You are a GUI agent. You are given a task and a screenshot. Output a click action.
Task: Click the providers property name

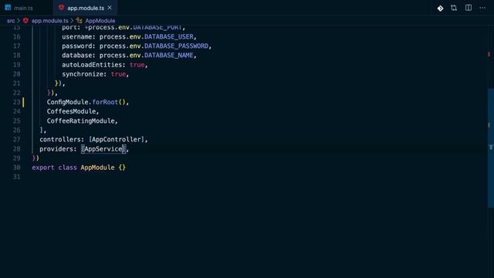56,149
